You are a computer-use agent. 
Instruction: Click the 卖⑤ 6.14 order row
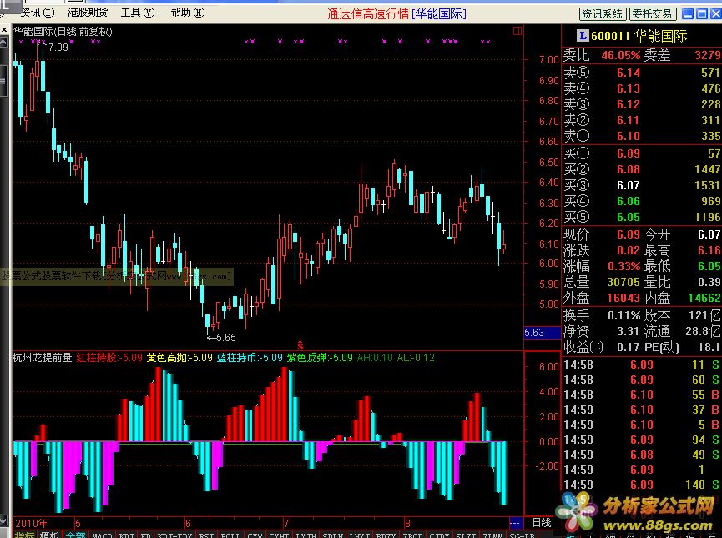coord(642,73)
